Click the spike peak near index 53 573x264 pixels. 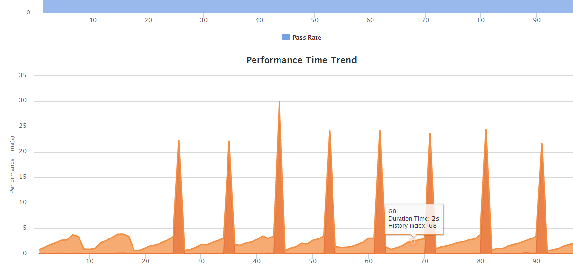(x=329, y=131)
